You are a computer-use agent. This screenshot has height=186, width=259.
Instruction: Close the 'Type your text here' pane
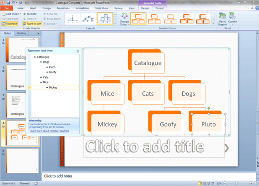pos(78,51)
